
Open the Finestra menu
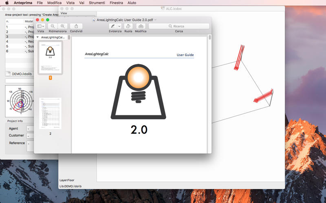tap(116, 3)
